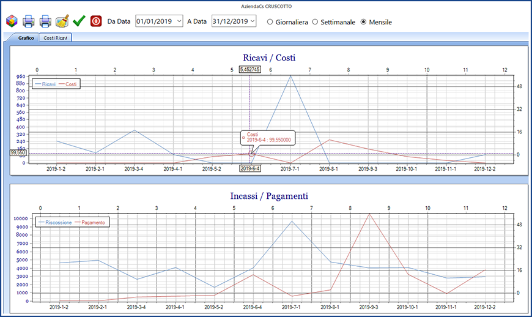This screenshot has width=532, height=317.
Task: Click the green checkmark confirm icon
Action: tap(78, 21)
